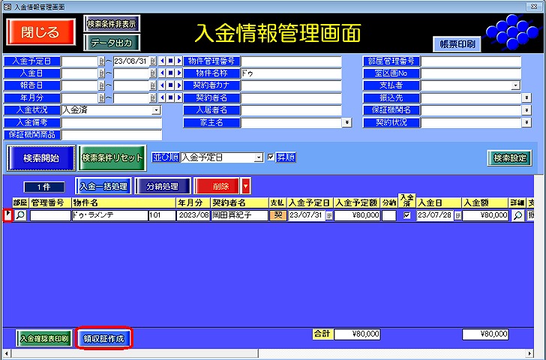Open the 支払者 dropdown list
546x360 pixels.
coord(516,85)
